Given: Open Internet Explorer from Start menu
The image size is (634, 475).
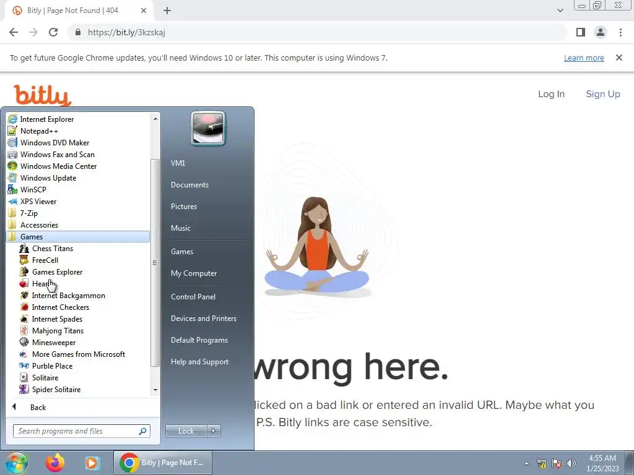Looking at the screenshot, I should pyautogui.click(x=46, y=119).
